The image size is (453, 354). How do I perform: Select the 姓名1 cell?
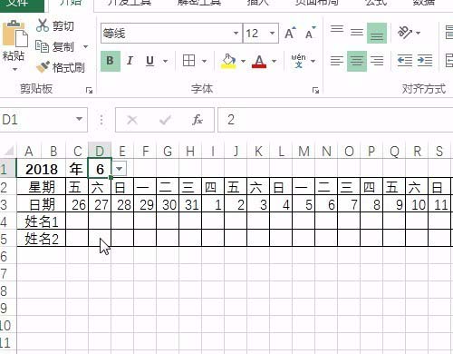point(42,221)
